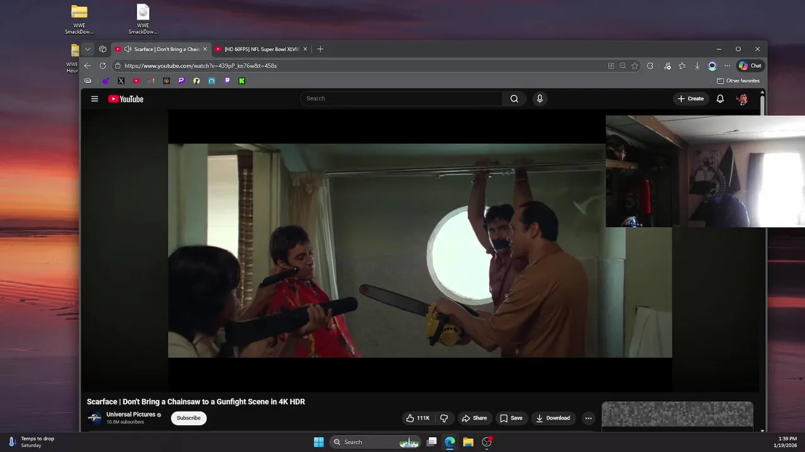The image size is (805, 452).
Task: Select the WWE SmackDown folder on desktop
Action: click(79, 19)
